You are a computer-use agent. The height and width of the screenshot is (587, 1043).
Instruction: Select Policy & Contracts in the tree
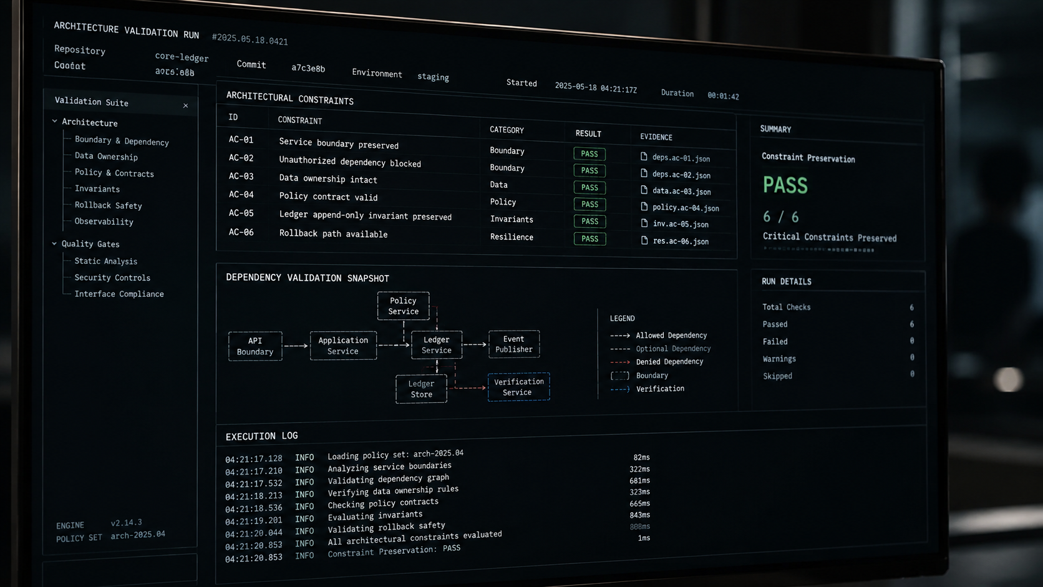coord(114,173)
